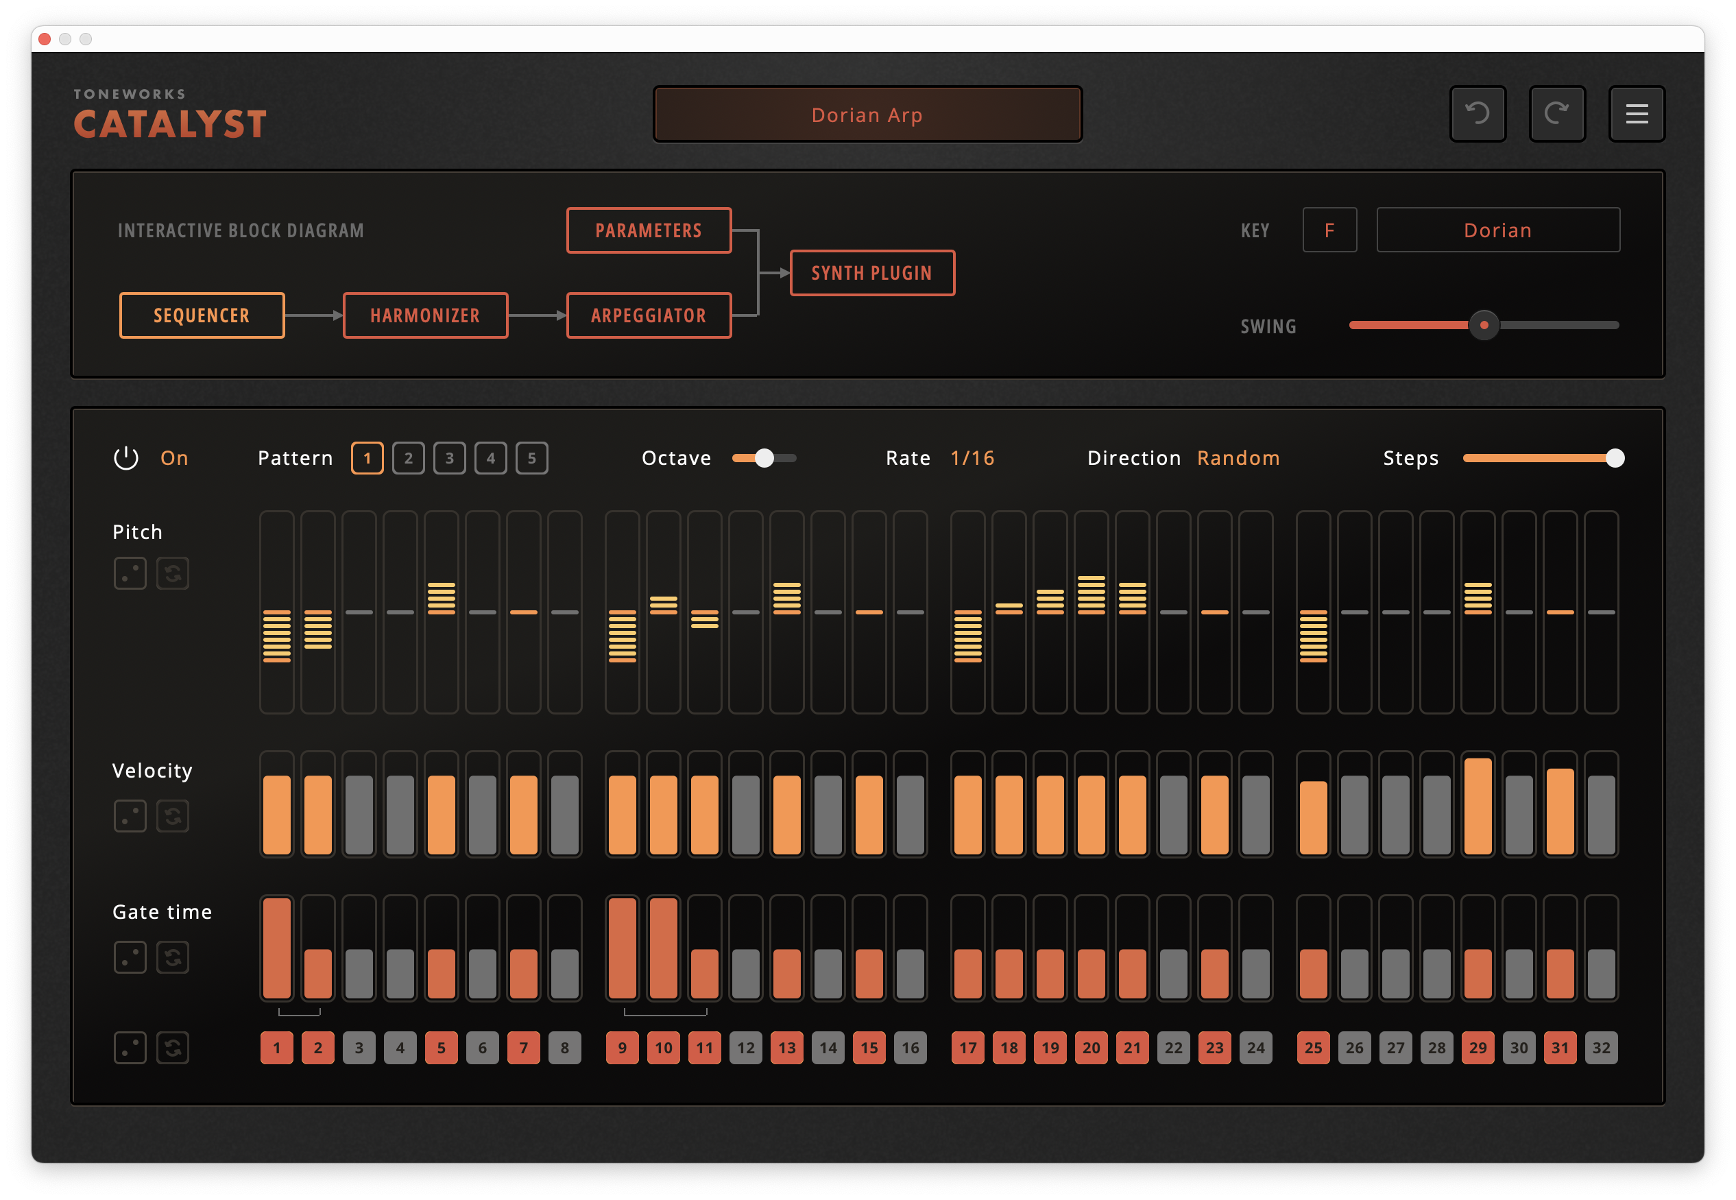Select Pattern 5
Viewport: 1736px width, 1200px height.
click(x=531, y=457)
